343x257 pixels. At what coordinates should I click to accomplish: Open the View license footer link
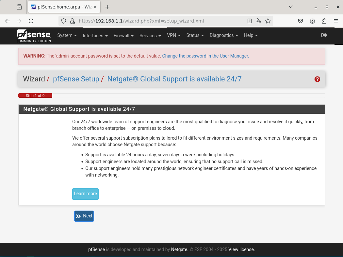241,249
